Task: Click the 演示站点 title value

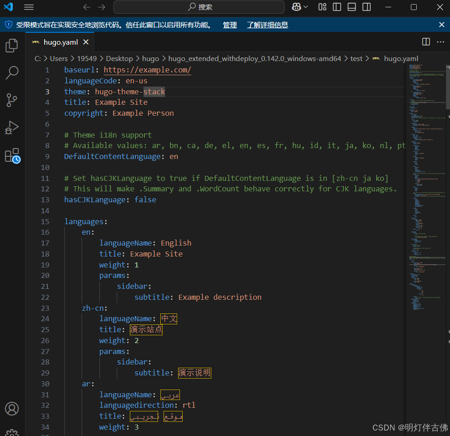Action: [146, 329]
